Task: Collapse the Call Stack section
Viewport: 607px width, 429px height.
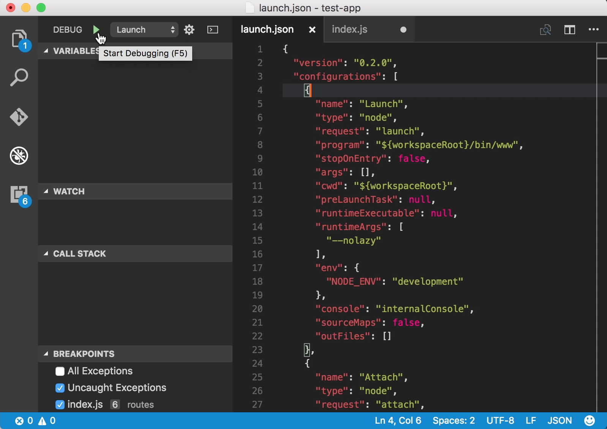Action: point(79,254)
